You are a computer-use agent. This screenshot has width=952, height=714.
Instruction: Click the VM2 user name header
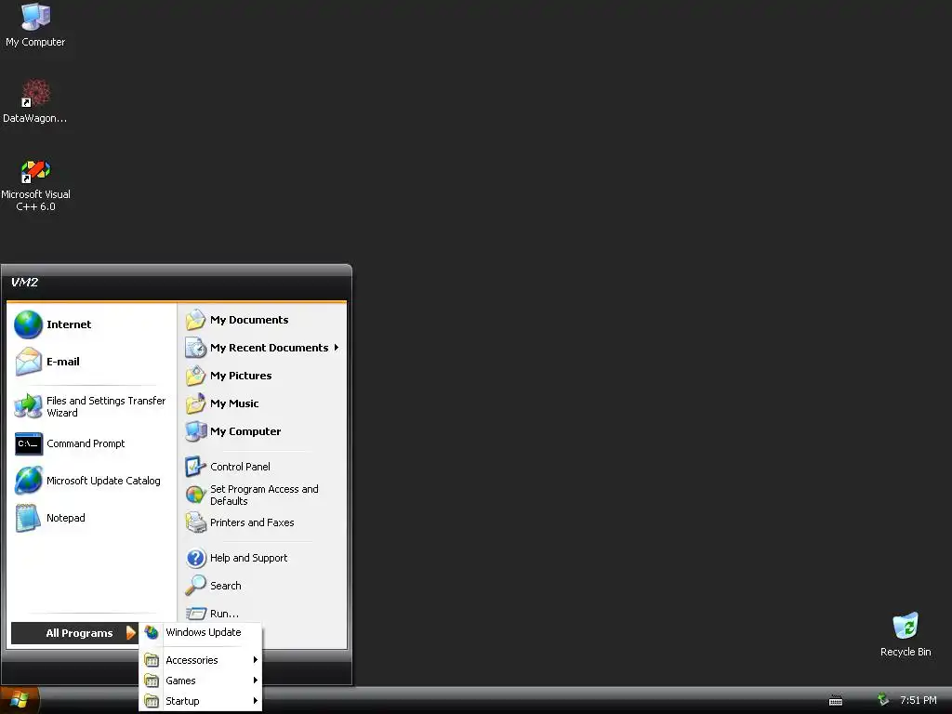[x=25, y=283]
